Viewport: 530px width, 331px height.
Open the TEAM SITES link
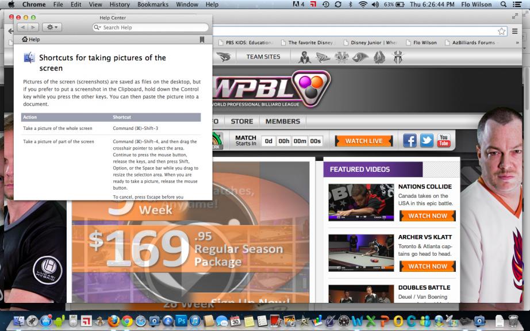tap(263, 57)
